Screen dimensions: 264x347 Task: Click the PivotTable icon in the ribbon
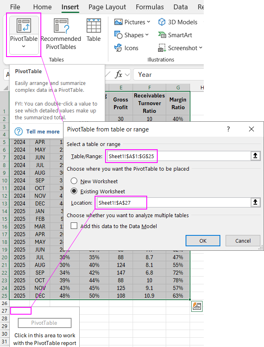tap(23, 25)
